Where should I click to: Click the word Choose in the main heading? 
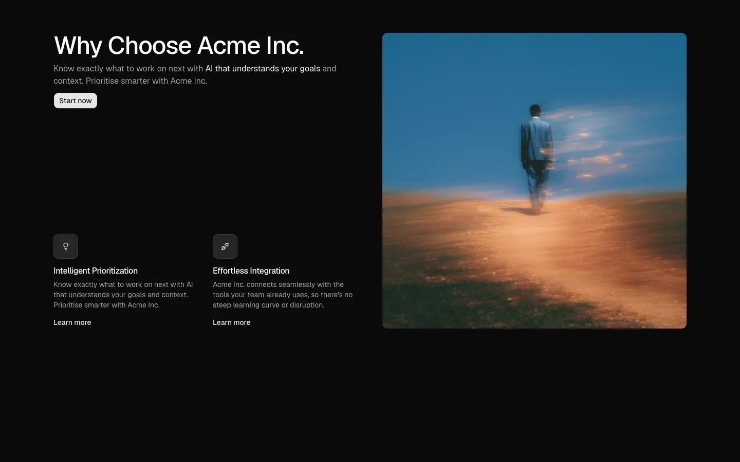150,46
